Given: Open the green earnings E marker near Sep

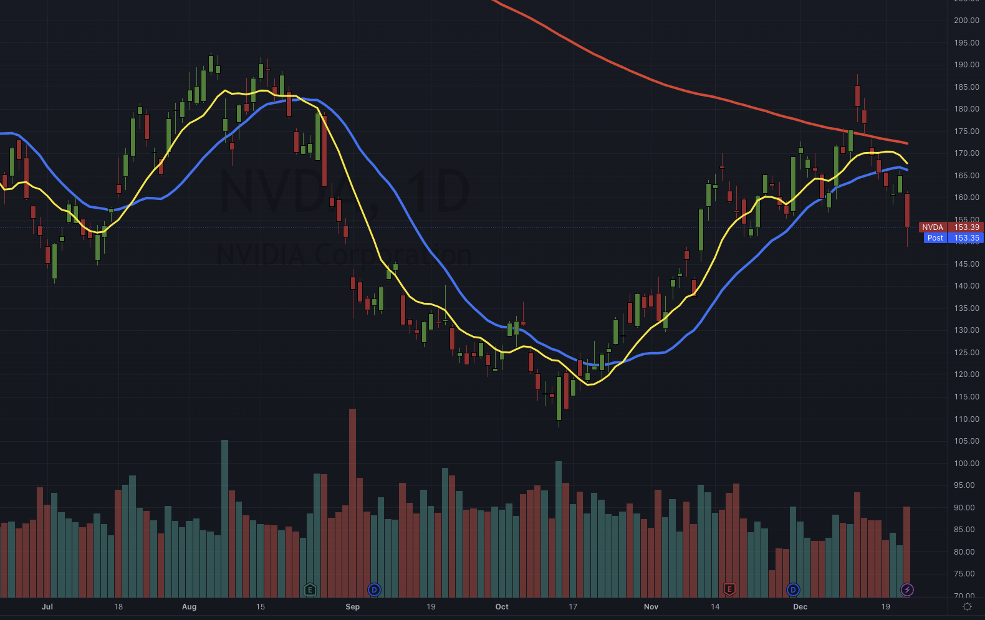Looking at the screenshot, I should click(310, 589).
